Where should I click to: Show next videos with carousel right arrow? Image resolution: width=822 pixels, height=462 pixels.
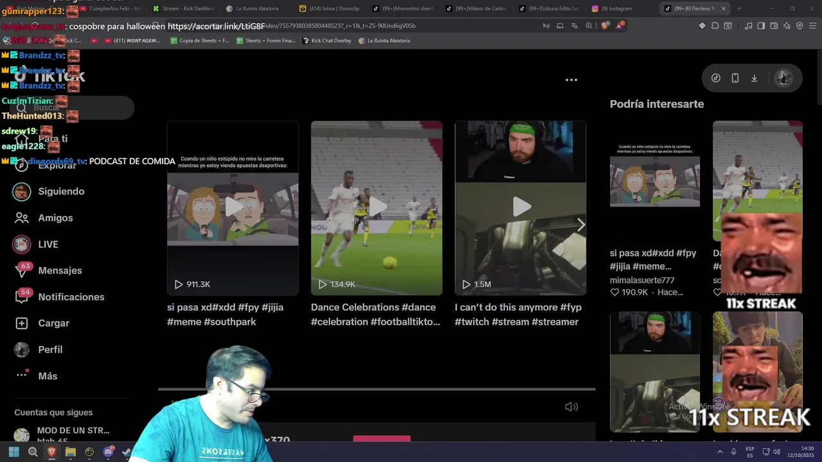pyautogui.click(x=581, y=225)
